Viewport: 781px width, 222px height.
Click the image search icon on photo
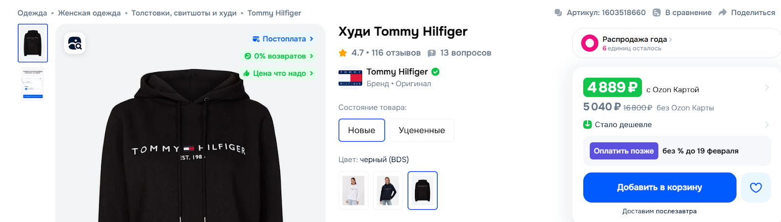point(75,43)
